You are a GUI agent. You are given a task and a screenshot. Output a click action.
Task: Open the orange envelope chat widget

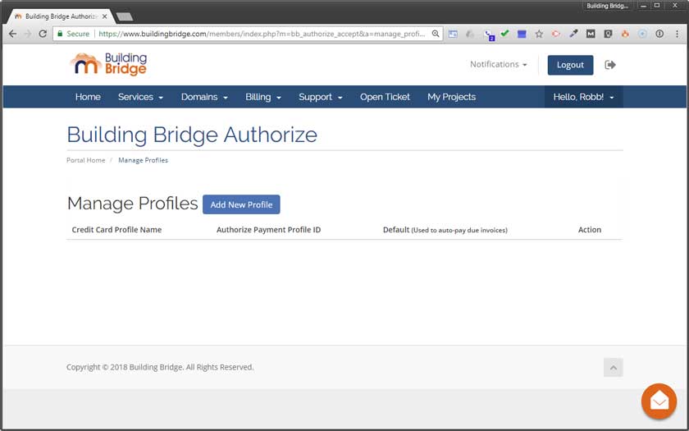pyautogui.click(x=659, y=401)
